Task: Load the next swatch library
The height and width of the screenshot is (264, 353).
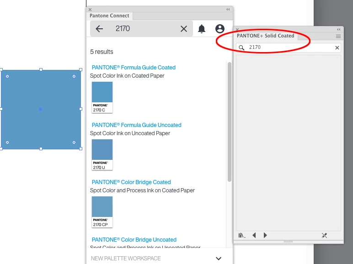Action: click(265, 235)
